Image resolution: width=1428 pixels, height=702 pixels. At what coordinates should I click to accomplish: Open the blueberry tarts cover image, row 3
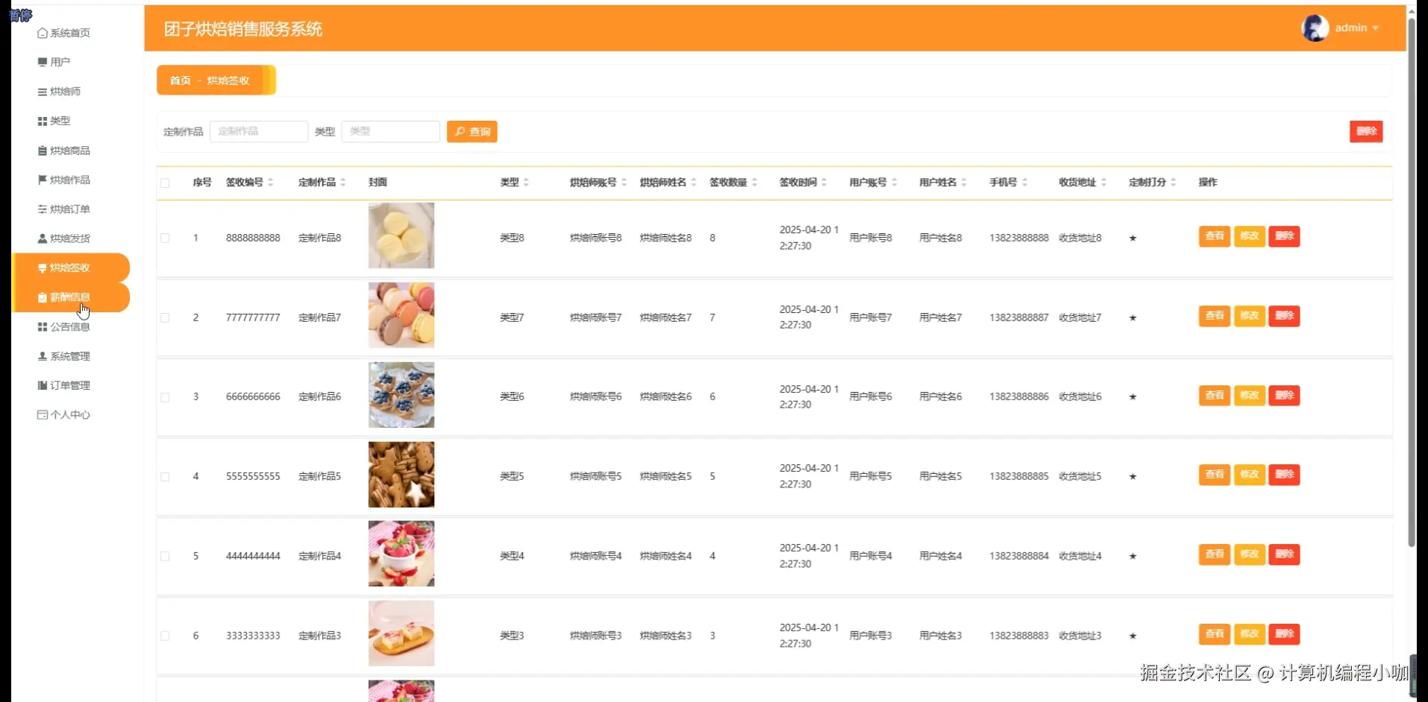pos(401,395)
